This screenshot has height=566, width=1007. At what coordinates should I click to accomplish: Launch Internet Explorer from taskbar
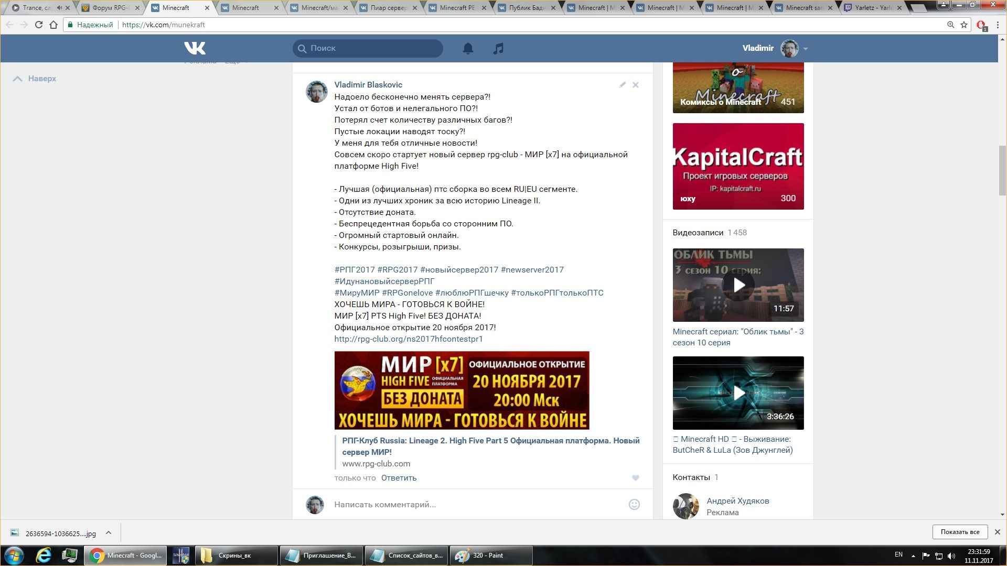(x=43, y=556)
